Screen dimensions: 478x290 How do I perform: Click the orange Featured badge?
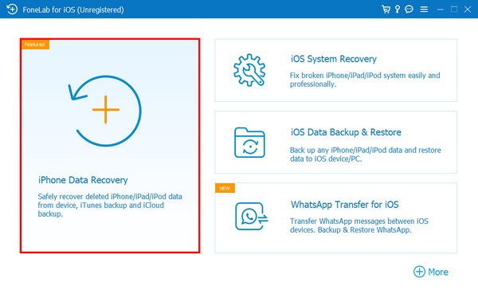click(35, 45)
